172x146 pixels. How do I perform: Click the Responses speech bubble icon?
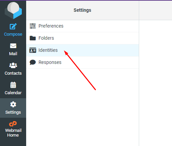tap(33, 62)
